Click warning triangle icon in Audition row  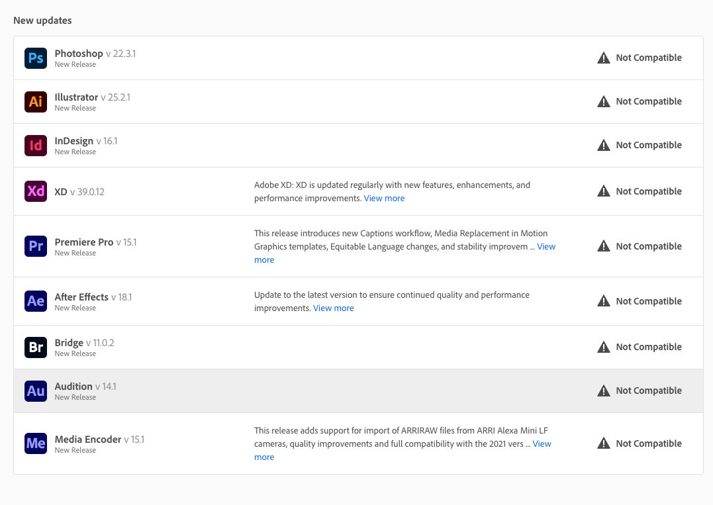[603, 390]
